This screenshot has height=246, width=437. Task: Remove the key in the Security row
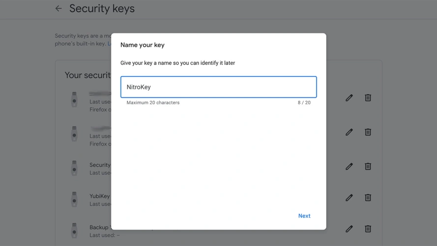pyautogui.click(x=368, y=166)
